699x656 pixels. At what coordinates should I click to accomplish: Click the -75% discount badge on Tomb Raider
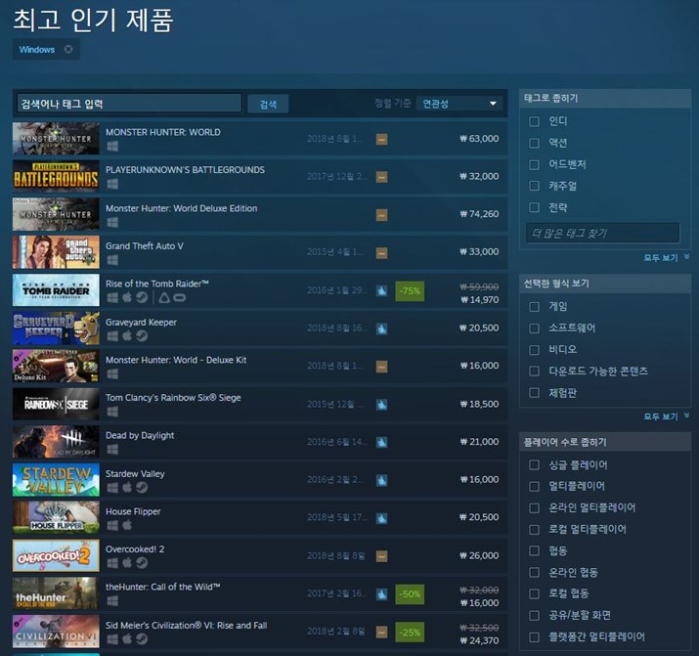pos(410,291)
